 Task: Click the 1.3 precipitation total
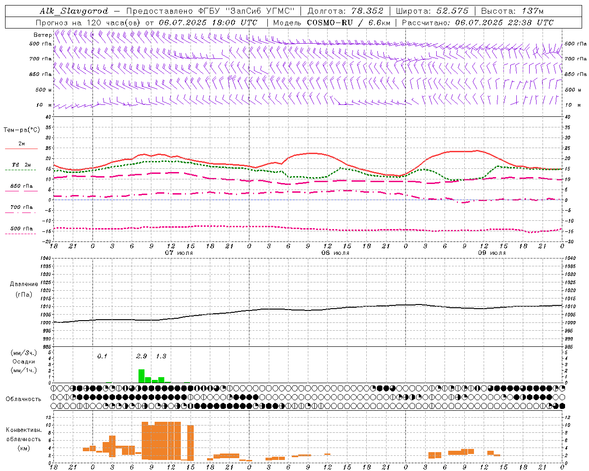pos(161,356)
